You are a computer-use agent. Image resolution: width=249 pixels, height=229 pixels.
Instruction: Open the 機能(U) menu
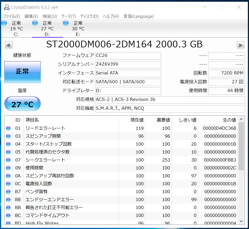[50, 16]
